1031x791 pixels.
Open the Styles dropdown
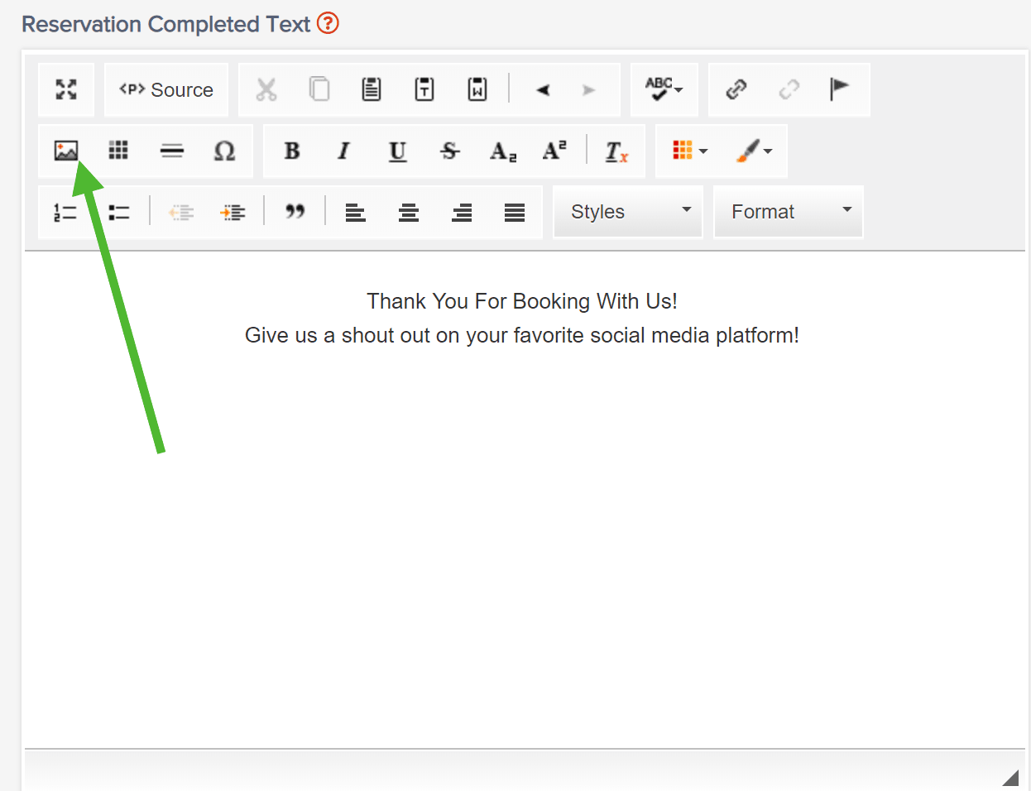coord(627,211)
